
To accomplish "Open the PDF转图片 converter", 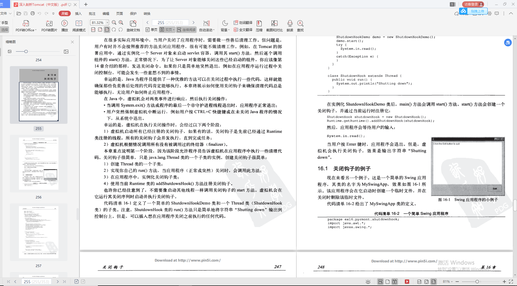I will coord(49,26).
